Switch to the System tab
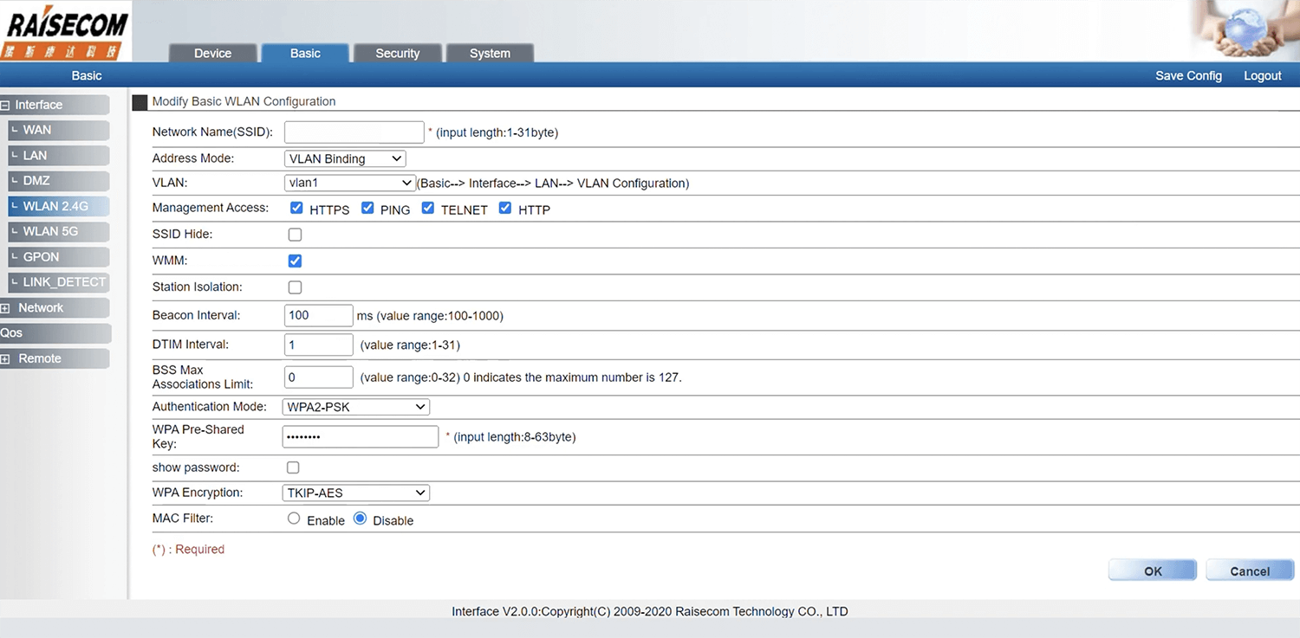The width and height of the screenshot is (1300, 638). click(x=490, y=54)
